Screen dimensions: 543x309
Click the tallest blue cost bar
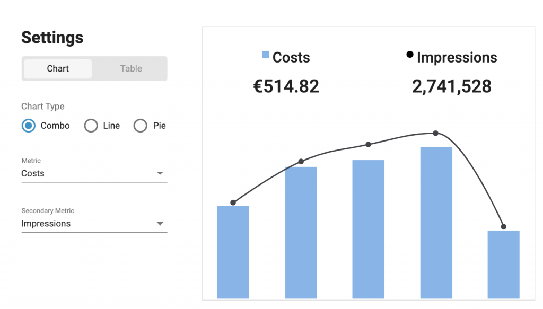(436, 223)
